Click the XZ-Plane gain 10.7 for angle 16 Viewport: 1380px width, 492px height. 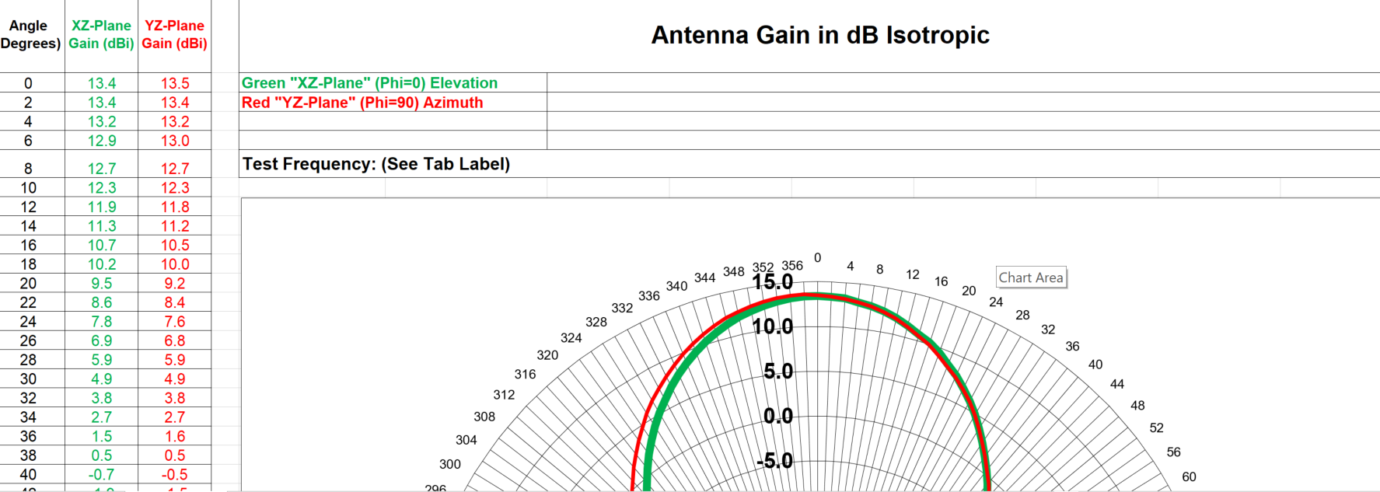(101, 245)
